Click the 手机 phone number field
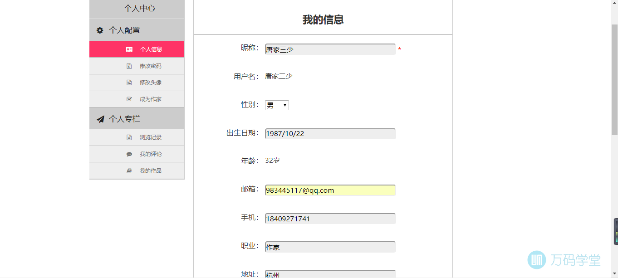Viewport: 618px width, 278px height. click(330, 219)
